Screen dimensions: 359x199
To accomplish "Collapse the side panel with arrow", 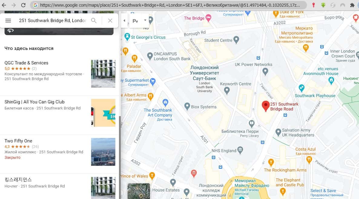I will click(x=124, y=21).
